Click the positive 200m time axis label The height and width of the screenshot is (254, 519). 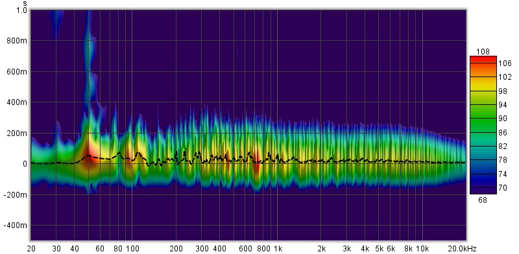17,133
